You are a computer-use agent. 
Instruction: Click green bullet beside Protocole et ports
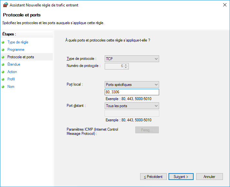tap(3, 57)
